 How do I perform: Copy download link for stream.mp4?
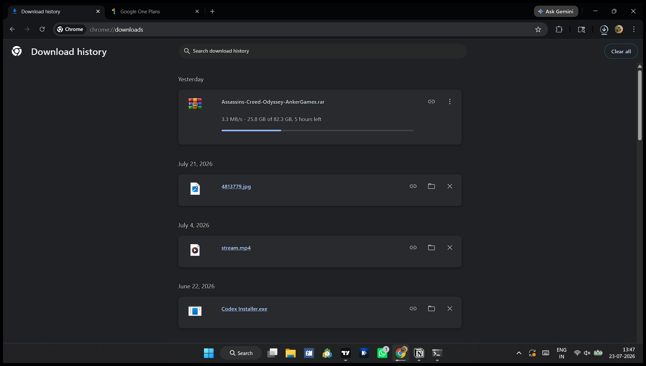coord(413,248)
